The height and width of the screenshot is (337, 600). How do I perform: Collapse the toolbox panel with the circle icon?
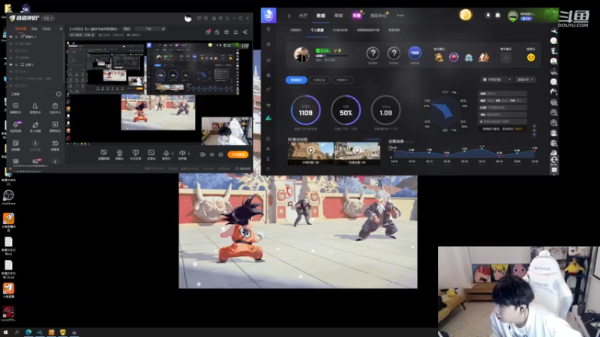[x=58, y=94]
